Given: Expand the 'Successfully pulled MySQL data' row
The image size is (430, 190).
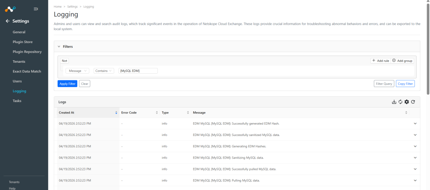Looking at the screenshot, I should tap(415, 169).
